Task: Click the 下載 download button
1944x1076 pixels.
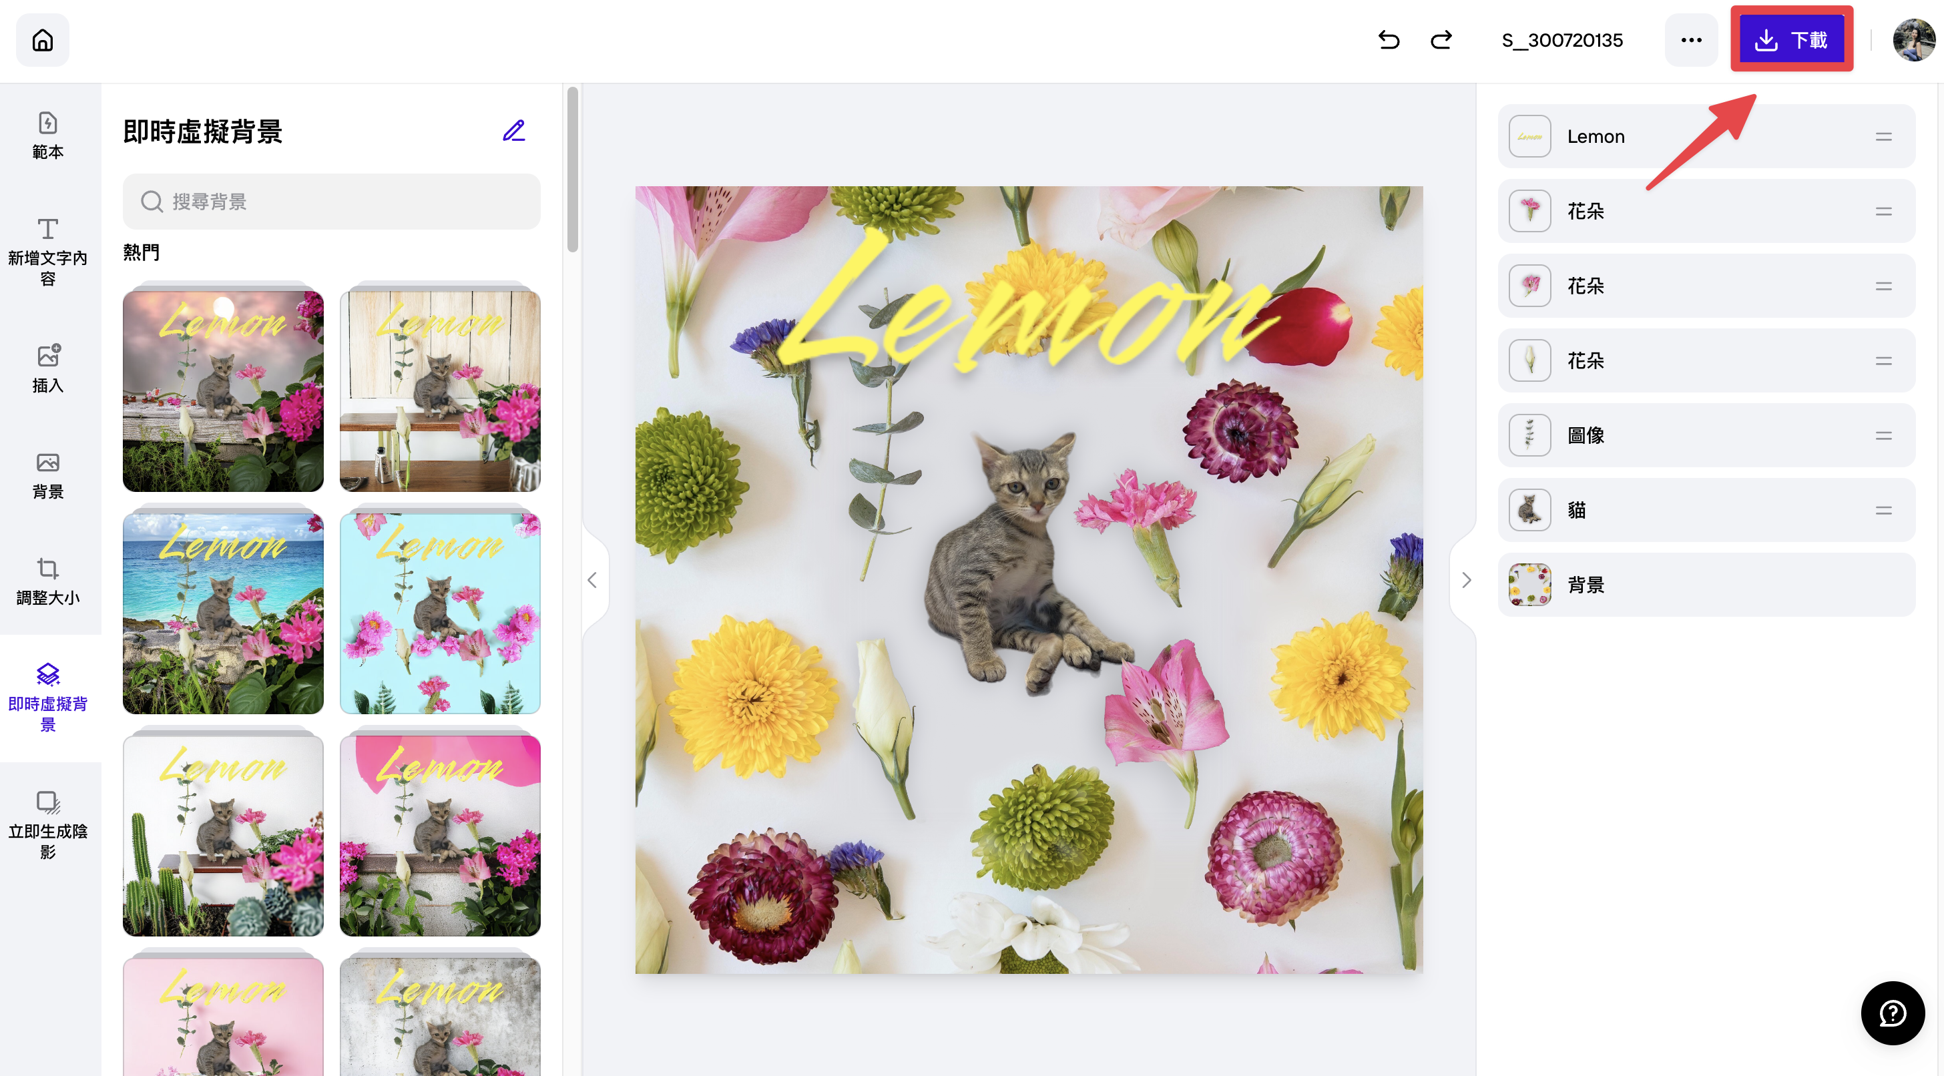Action: 1792,40
